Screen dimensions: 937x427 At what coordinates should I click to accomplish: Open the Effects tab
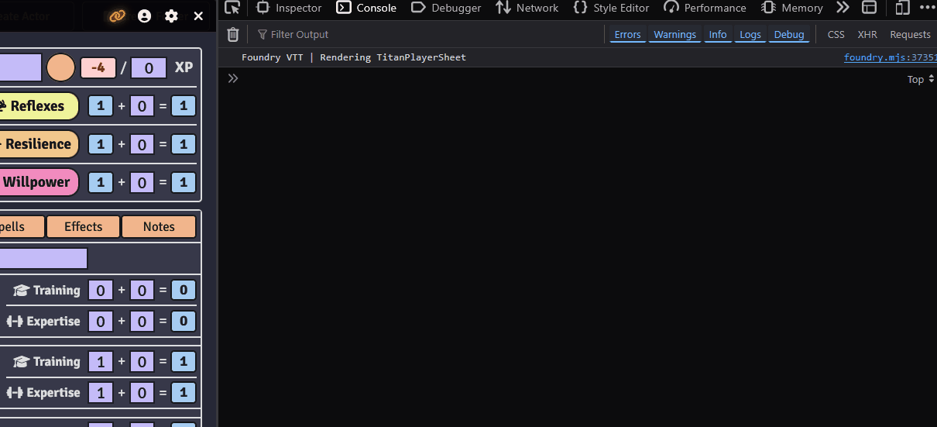point(83,226)
